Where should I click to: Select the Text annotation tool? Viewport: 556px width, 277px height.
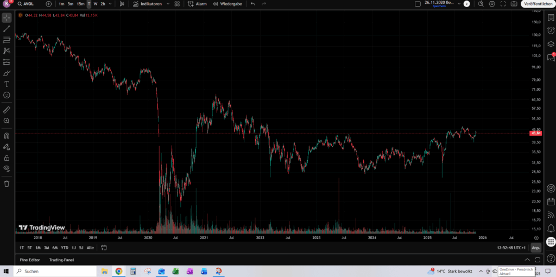click(7, 84)
